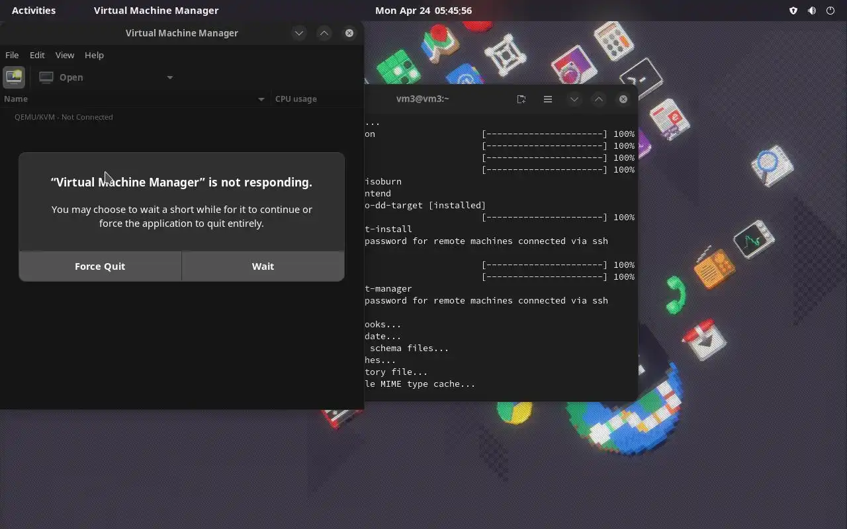Click the "schema files..." terminal line
847x529 pixels.
[x=409, y=348]
